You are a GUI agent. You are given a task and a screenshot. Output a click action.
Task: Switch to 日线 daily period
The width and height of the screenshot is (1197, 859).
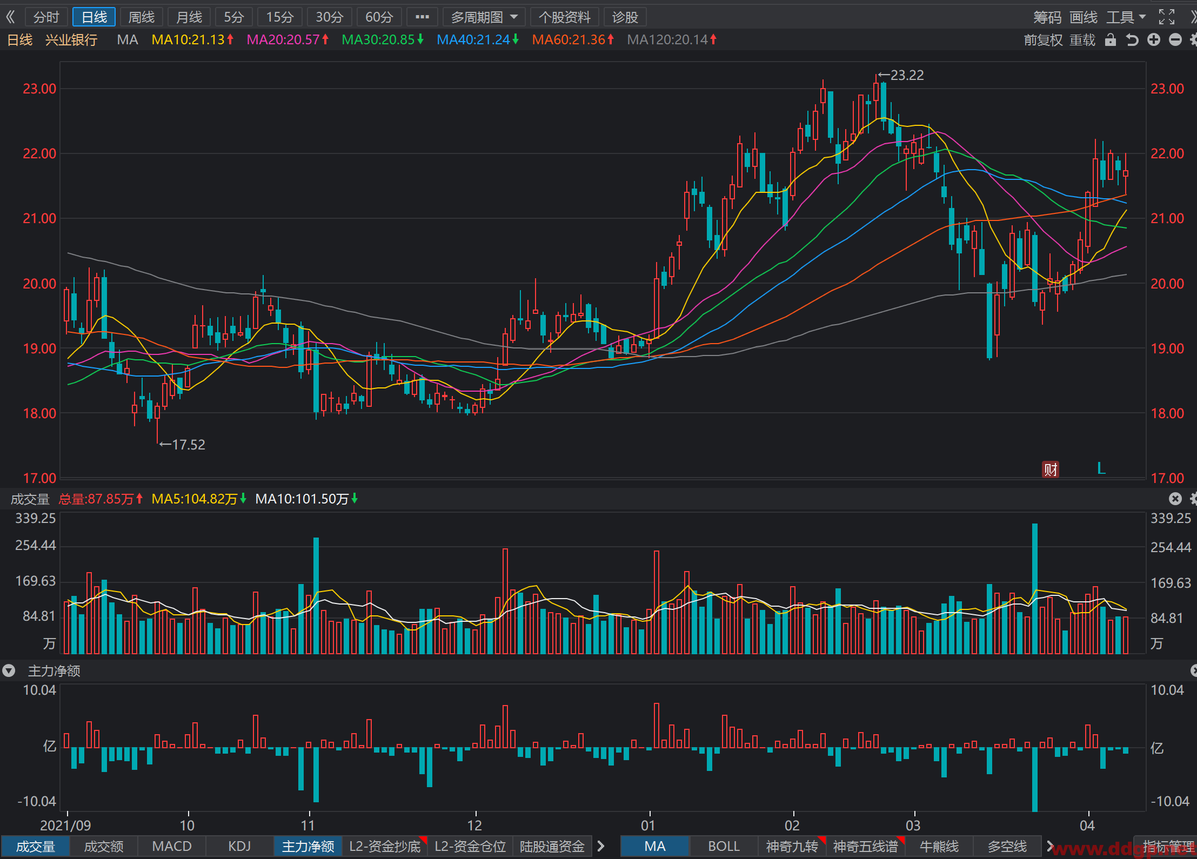click(94, 17)
